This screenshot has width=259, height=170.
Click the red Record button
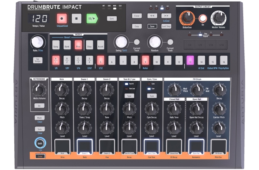click(x=62, y=19)
